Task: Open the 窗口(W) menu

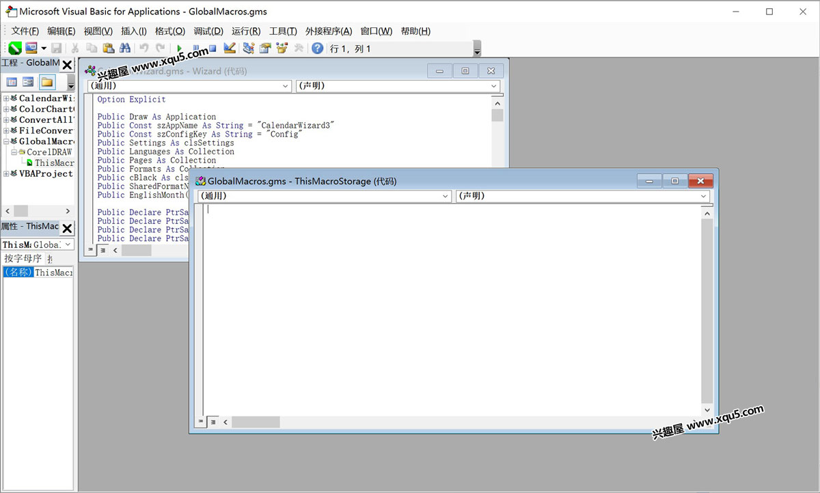Action: 376,31
